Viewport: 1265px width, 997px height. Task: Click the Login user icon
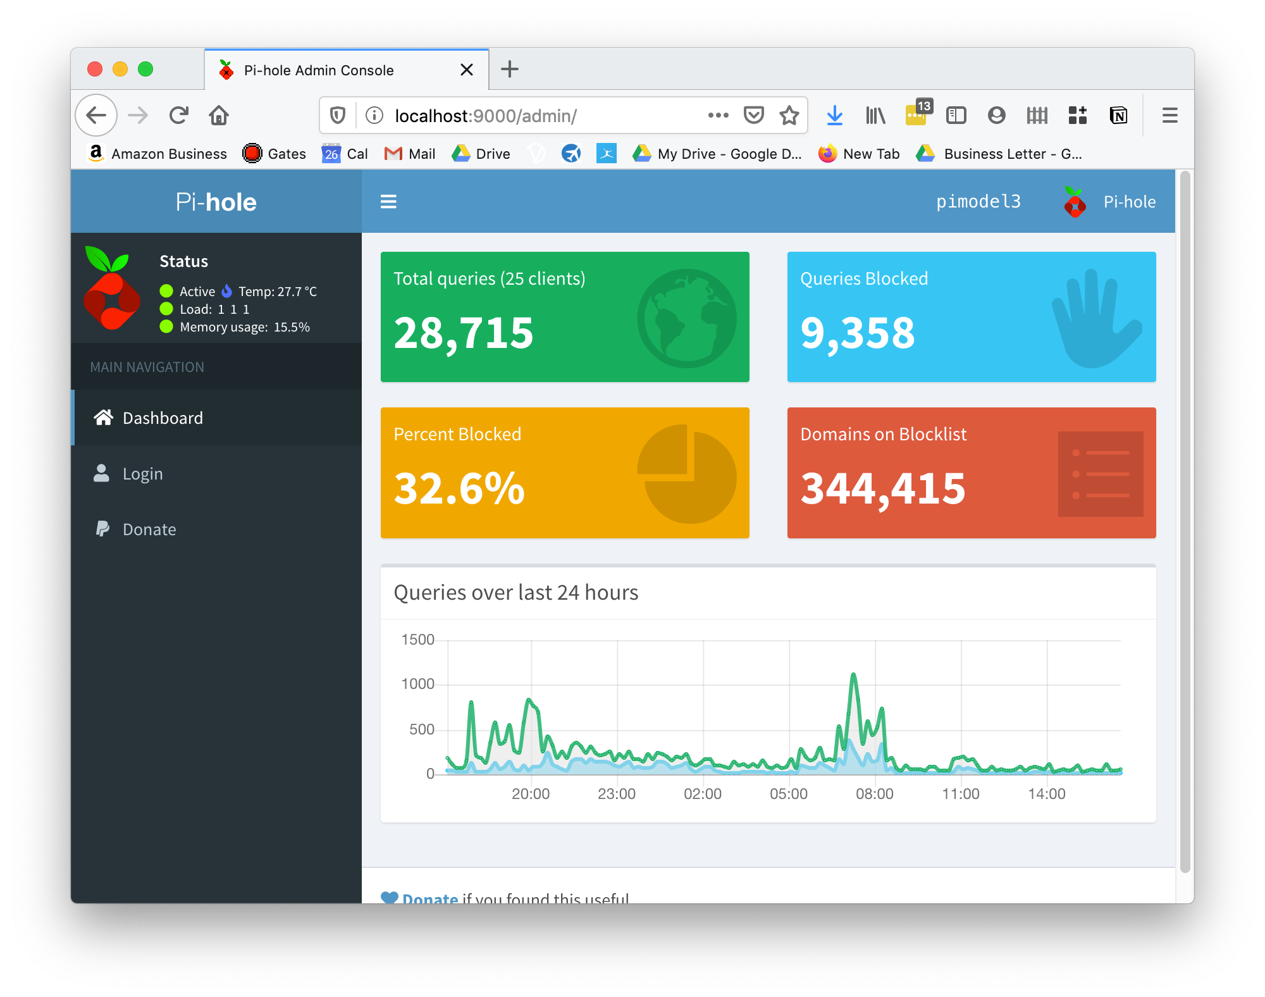click(x=102, y=473)
